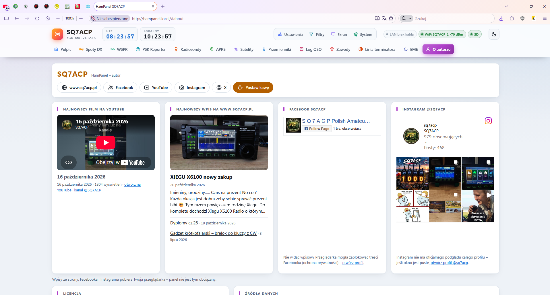
Task: Switch to the Spoty DX tab
Action: tap(91, 49)
